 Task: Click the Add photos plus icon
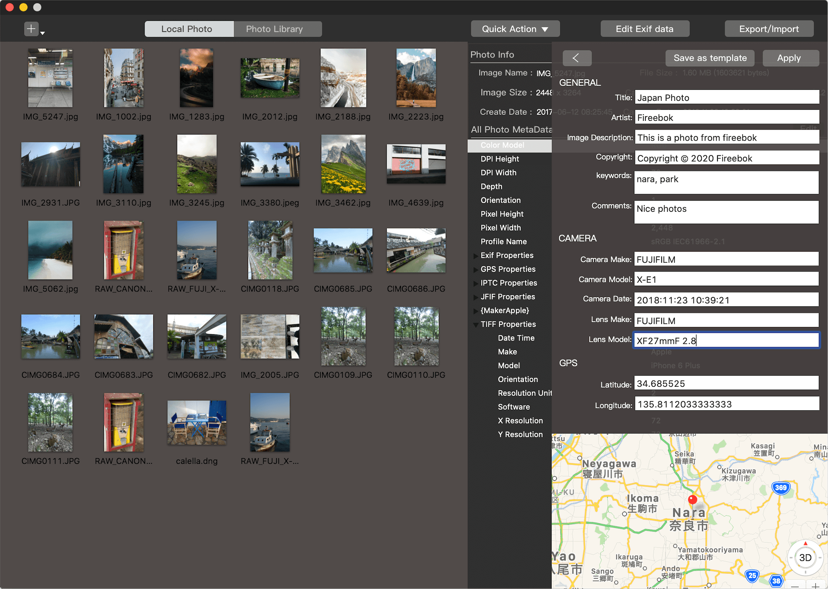(x=31, y=29)
